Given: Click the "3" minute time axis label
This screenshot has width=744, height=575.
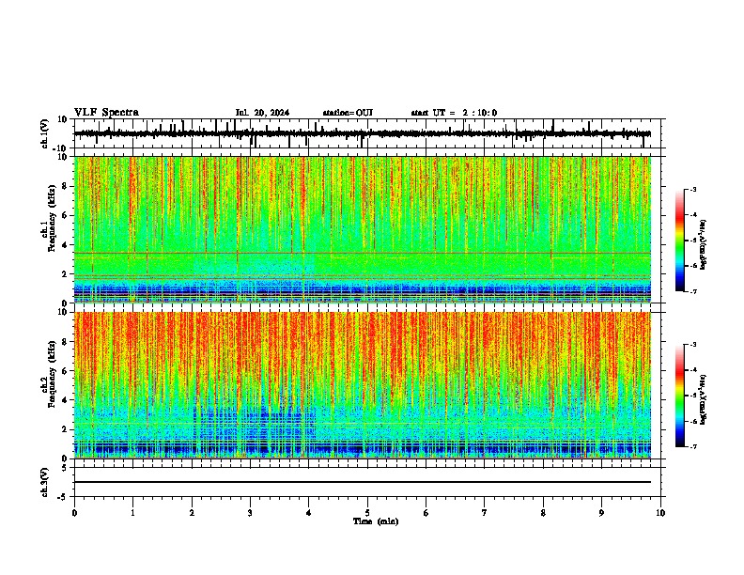Looking at the screenshot, I should pyautogui.click(x=250, y=513).
